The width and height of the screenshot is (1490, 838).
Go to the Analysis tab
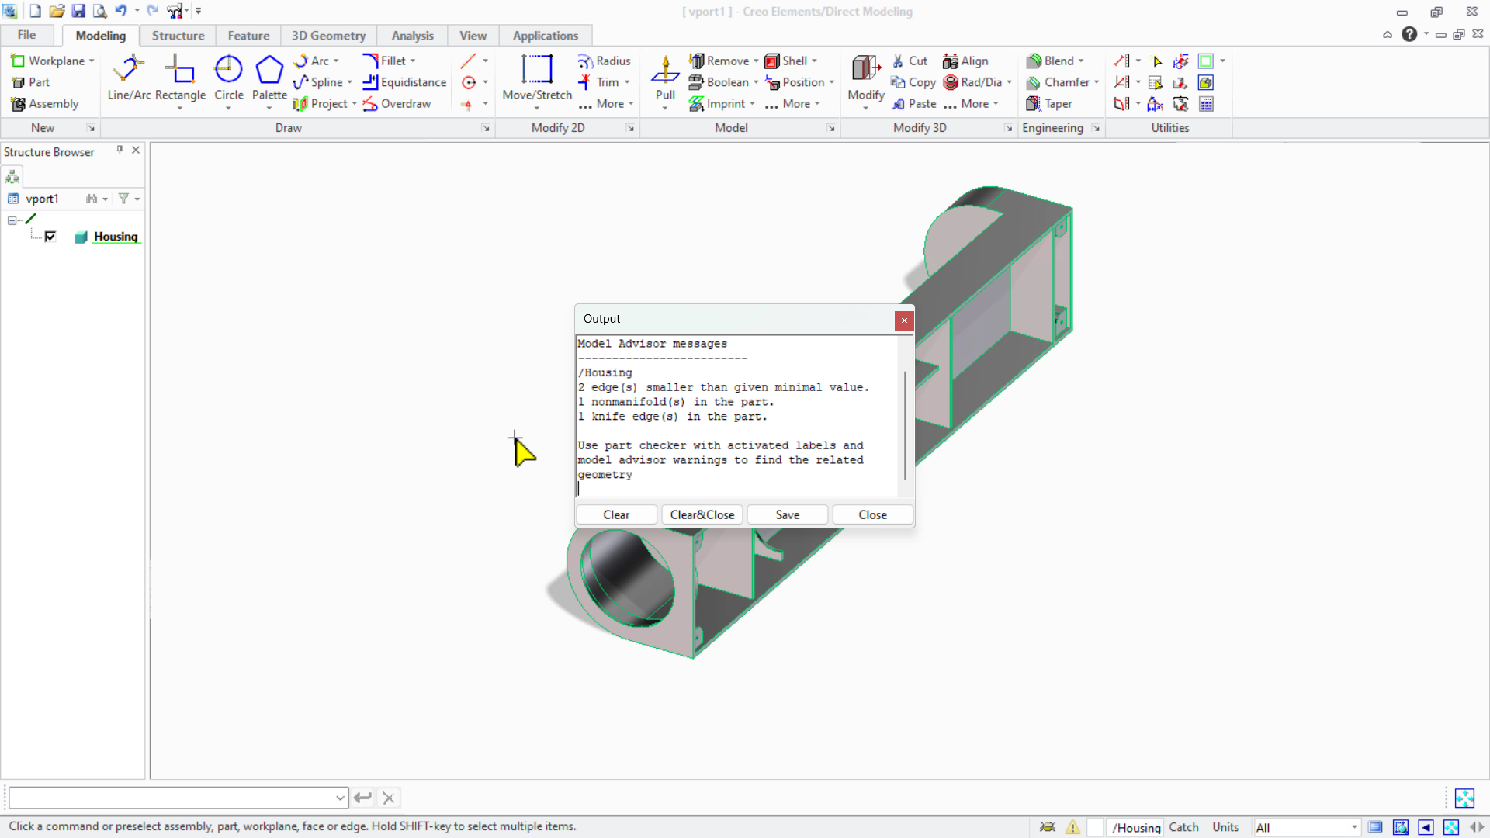tap(412, 36)
